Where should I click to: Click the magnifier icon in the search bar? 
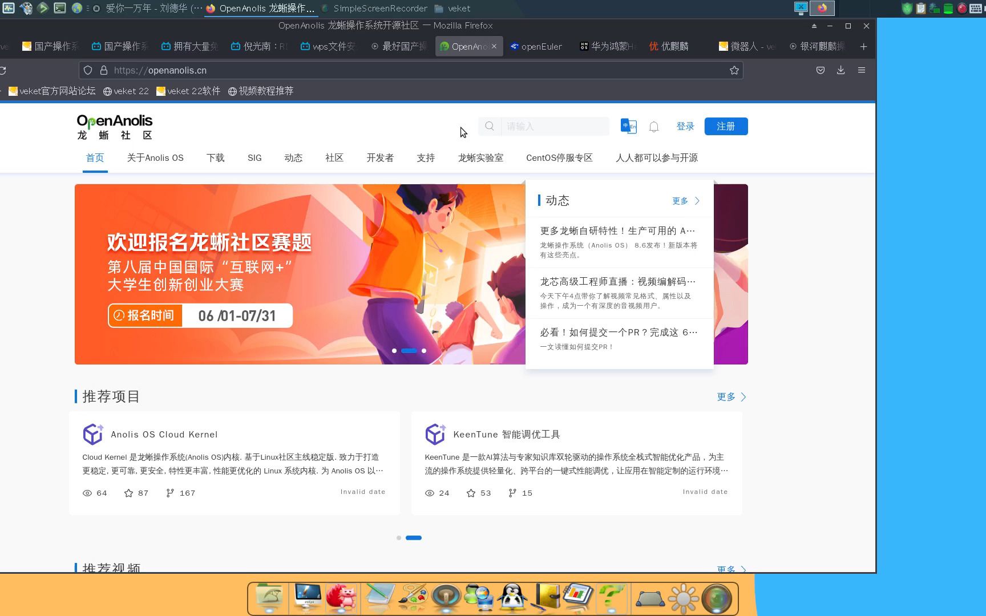tap(489, 126)
